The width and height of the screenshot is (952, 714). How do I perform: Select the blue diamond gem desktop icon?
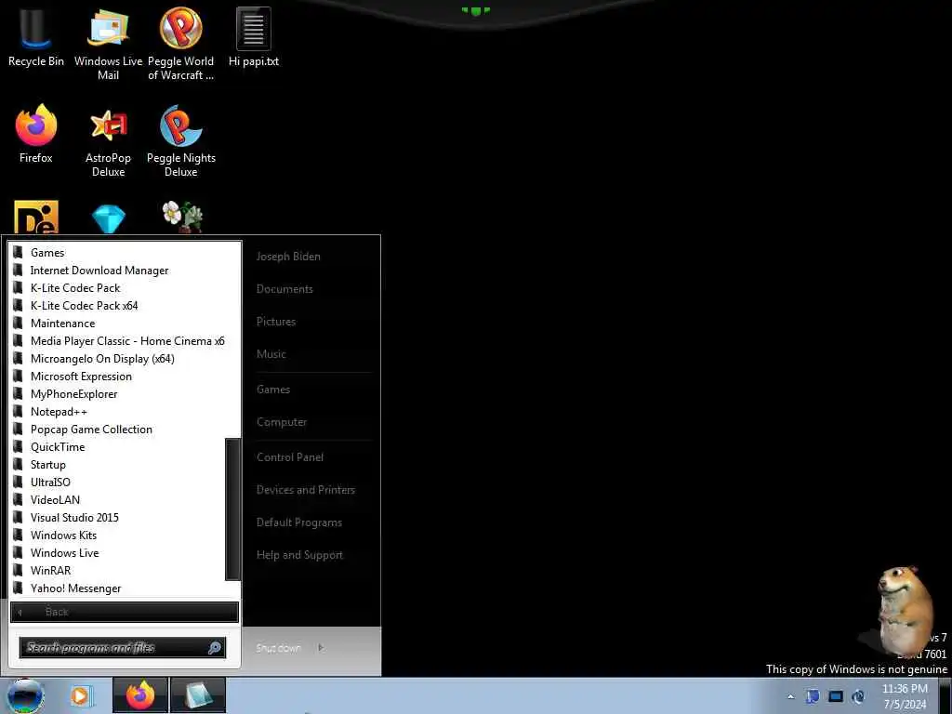point(109,218)
